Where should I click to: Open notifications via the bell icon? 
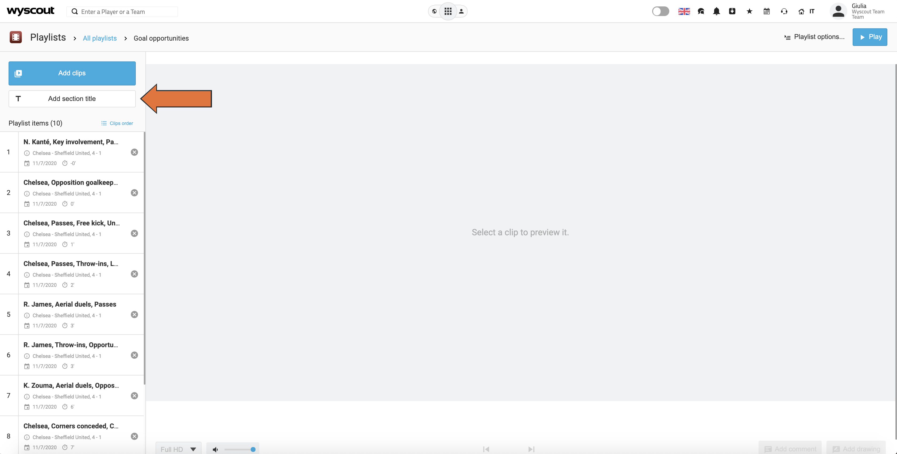tap(717, 11)
